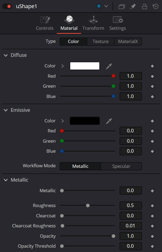Click the Diffuse Red slider handle
The image size is (162, 252).
click(113, 76)
